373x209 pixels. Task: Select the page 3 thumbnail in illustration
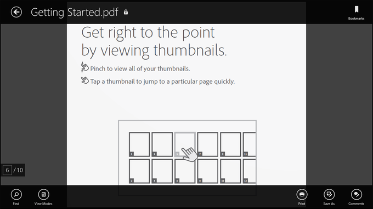162,144
